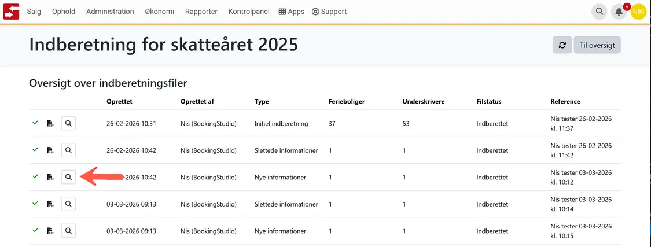Select the Initiel indberetning type cell
This screenshot has width=651, height=247.
pyautogui.click(x=281, y=123)
